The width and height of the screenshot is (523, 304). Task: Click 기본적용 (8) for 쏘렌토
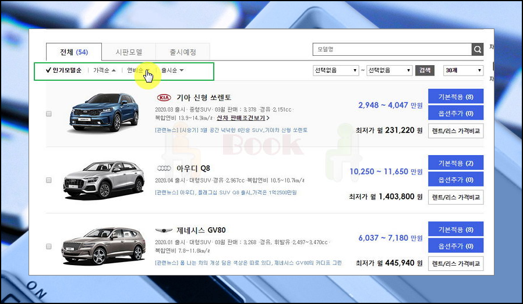pyautogui.click(x=455, y=97)
